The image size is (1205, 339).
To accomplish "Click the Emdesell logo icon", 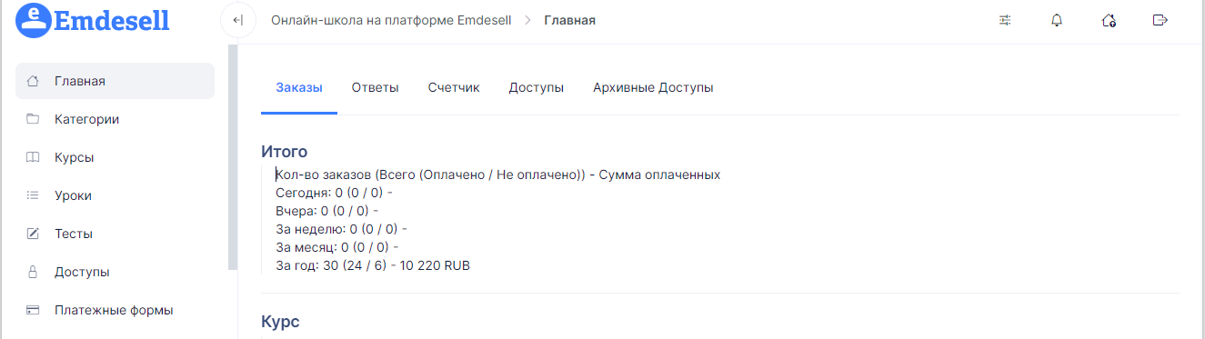I will pos(35,19).
